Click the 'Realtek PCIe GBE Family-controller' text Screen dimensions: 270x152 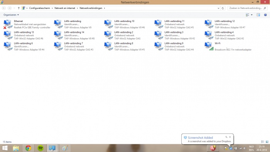click(32, 27)
